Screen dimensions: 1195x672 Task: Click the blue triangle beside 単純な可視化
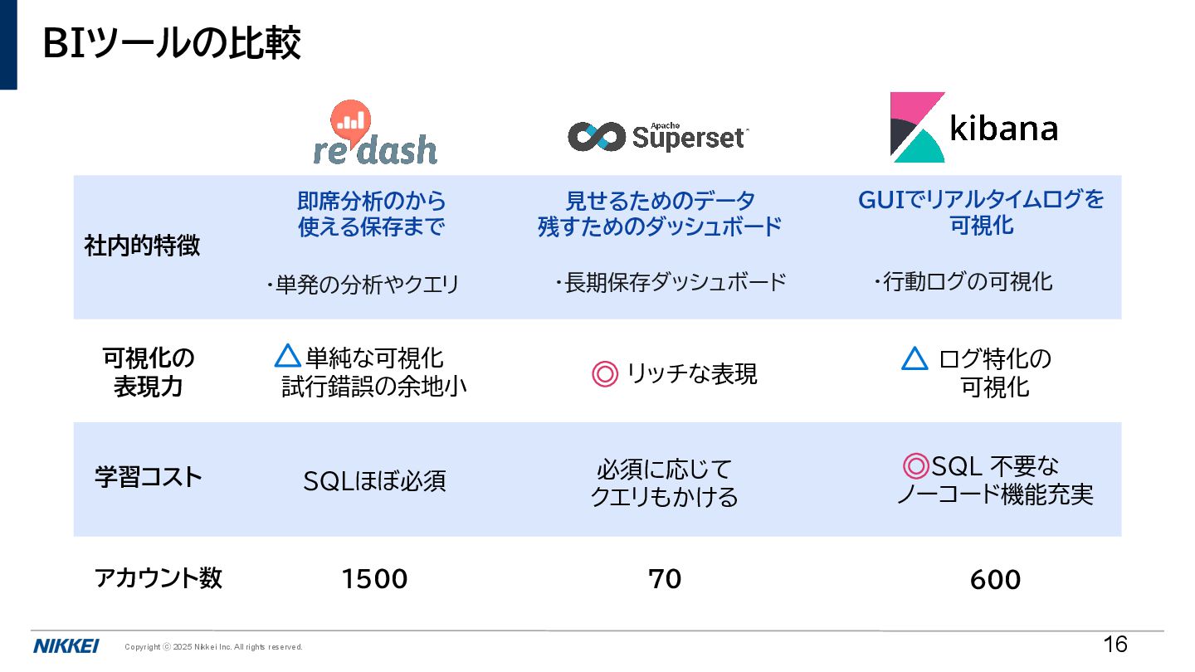(287, 357)
